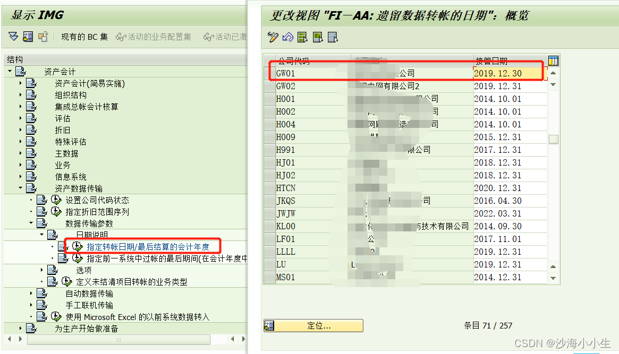Click the 公司代码 column header
Viewport: 619px width, 354px height.
(x=313, y=61)
